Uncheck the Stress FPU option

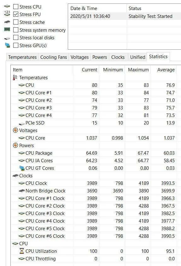pyautogui.click(x=16, y=14)
